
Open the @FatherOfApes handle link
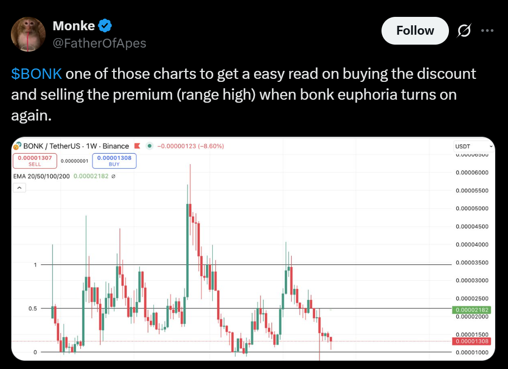(100, 43)
